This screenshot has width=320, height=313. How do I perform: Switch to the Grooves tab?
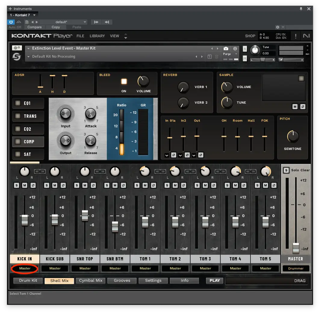pyautogui.click(x=122, y=281)
